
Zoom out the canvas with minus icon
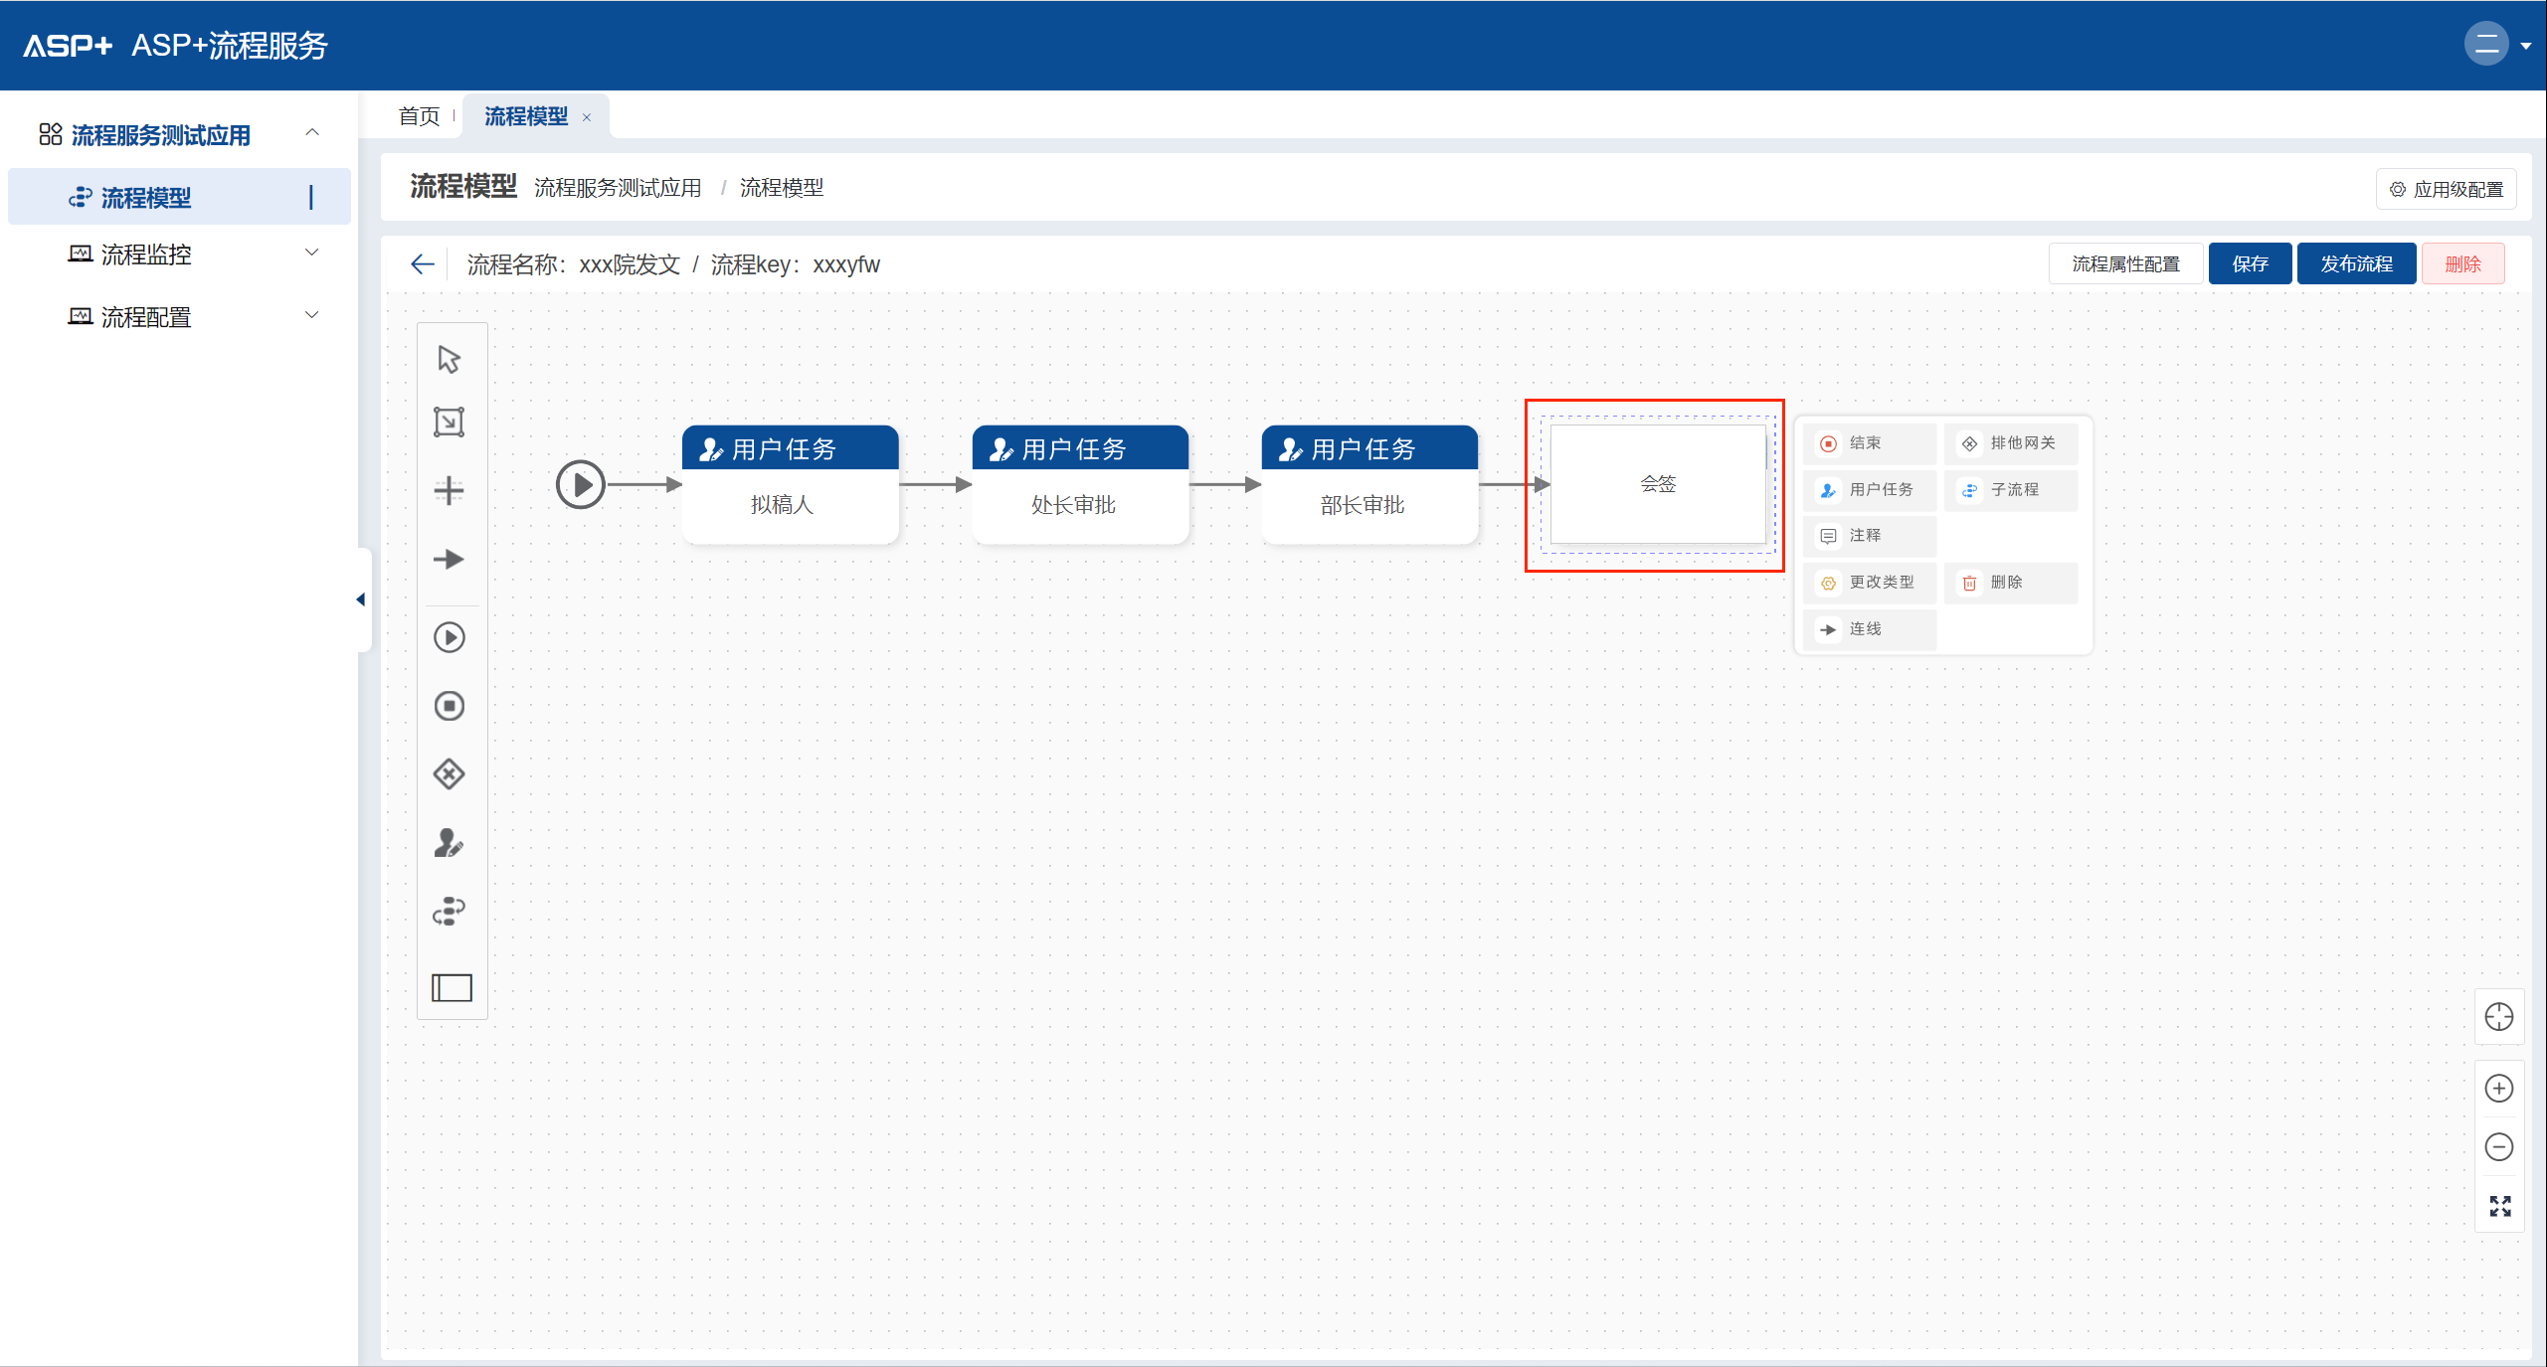click(2498, 1146)
